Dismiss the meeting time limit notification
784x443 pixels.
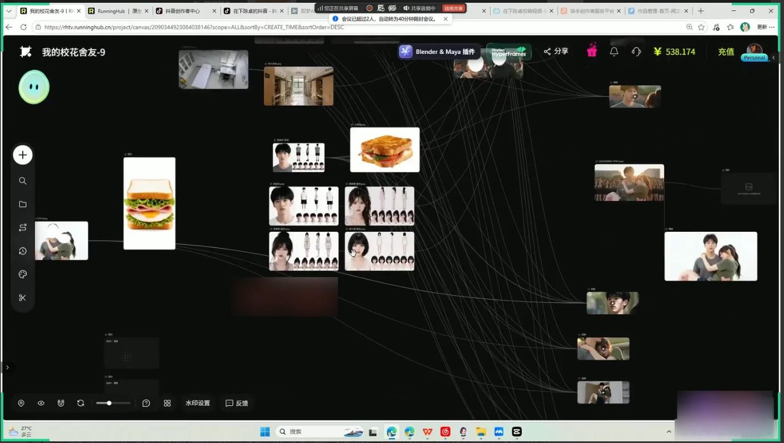446,19
